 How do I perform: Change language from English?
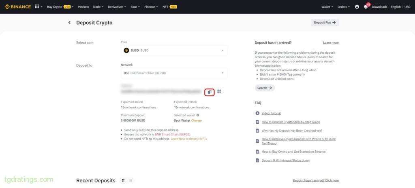396,7
